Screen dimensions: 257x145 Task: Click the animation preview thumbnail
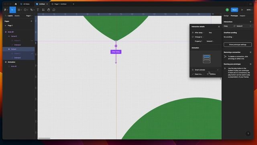point(206,59)
